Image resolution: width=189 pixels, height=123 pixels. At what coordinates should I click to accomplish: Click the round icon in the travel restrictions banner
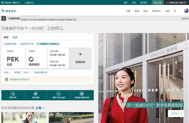(x=7, y=79)
